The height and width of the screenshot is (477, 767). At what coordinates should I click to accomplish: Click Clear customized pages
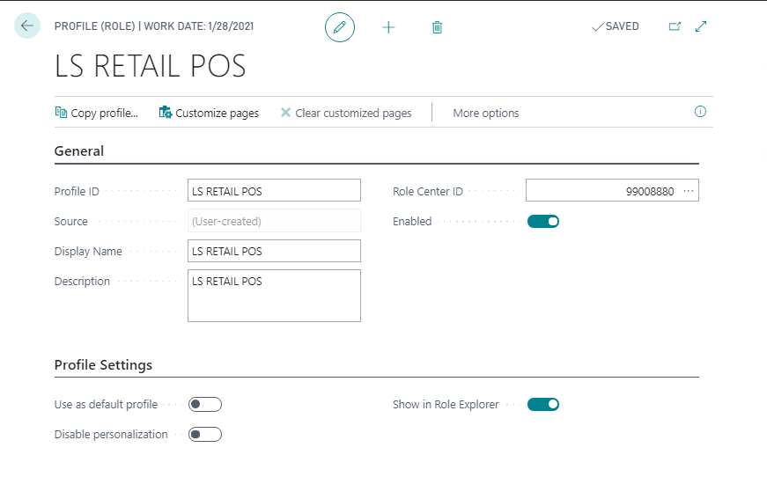click(x=346, y=113)
